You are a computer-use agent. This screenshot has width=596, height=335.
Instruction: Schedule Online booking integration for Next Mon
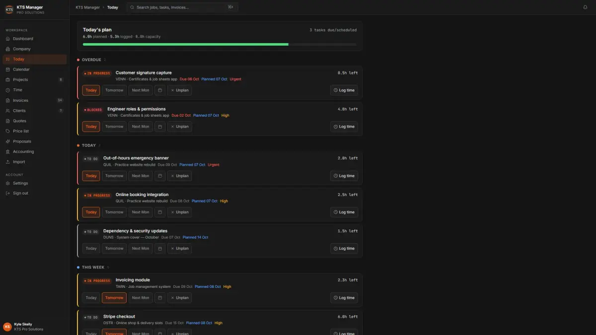click(x=141, y=212)
